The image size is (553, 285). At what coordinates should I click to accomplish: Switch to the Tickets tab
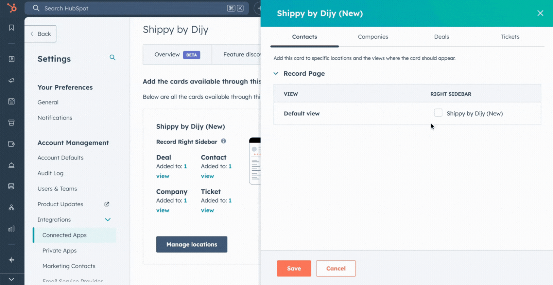(x=509, y=37)
